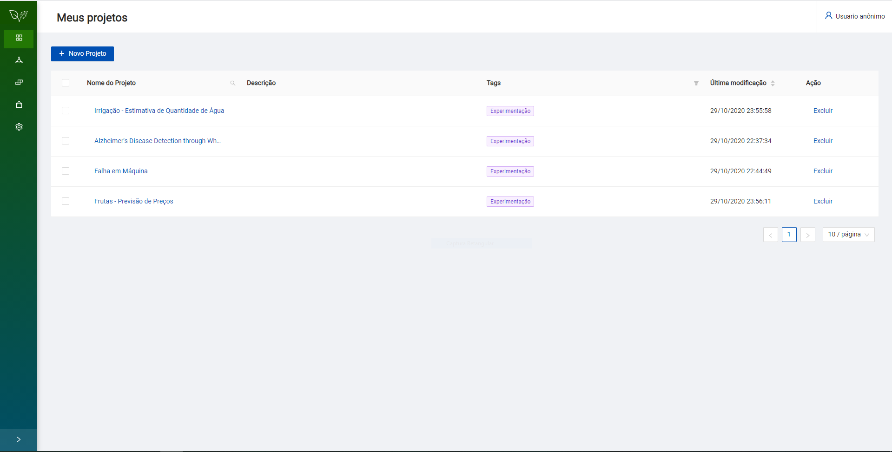Click date 29/10/2020 23:55:58

pyautogui.click(x=740, y=111)
